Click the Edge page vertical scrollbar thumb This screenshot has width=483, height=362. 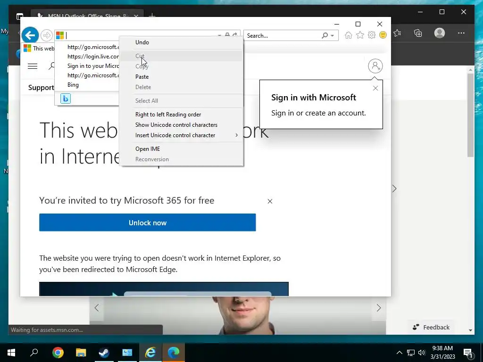[x=470, y=115]
